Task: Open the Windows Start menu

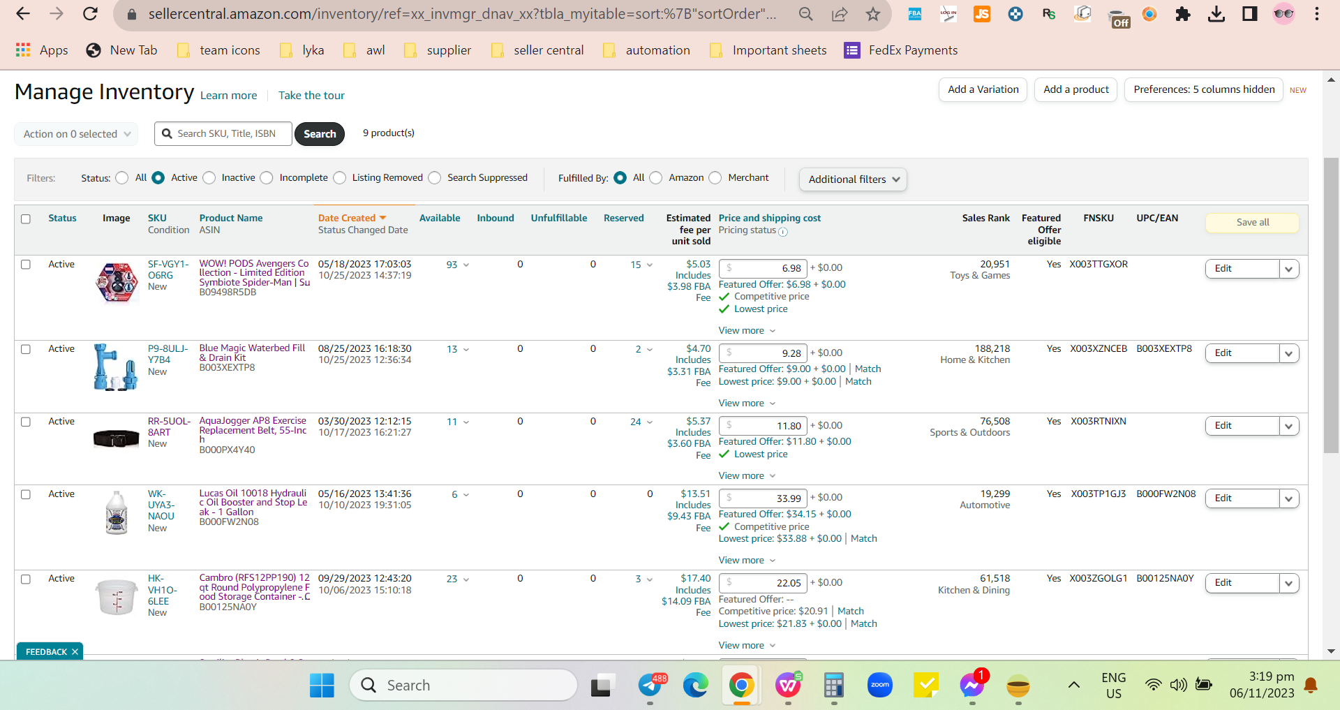Action: 322,686
